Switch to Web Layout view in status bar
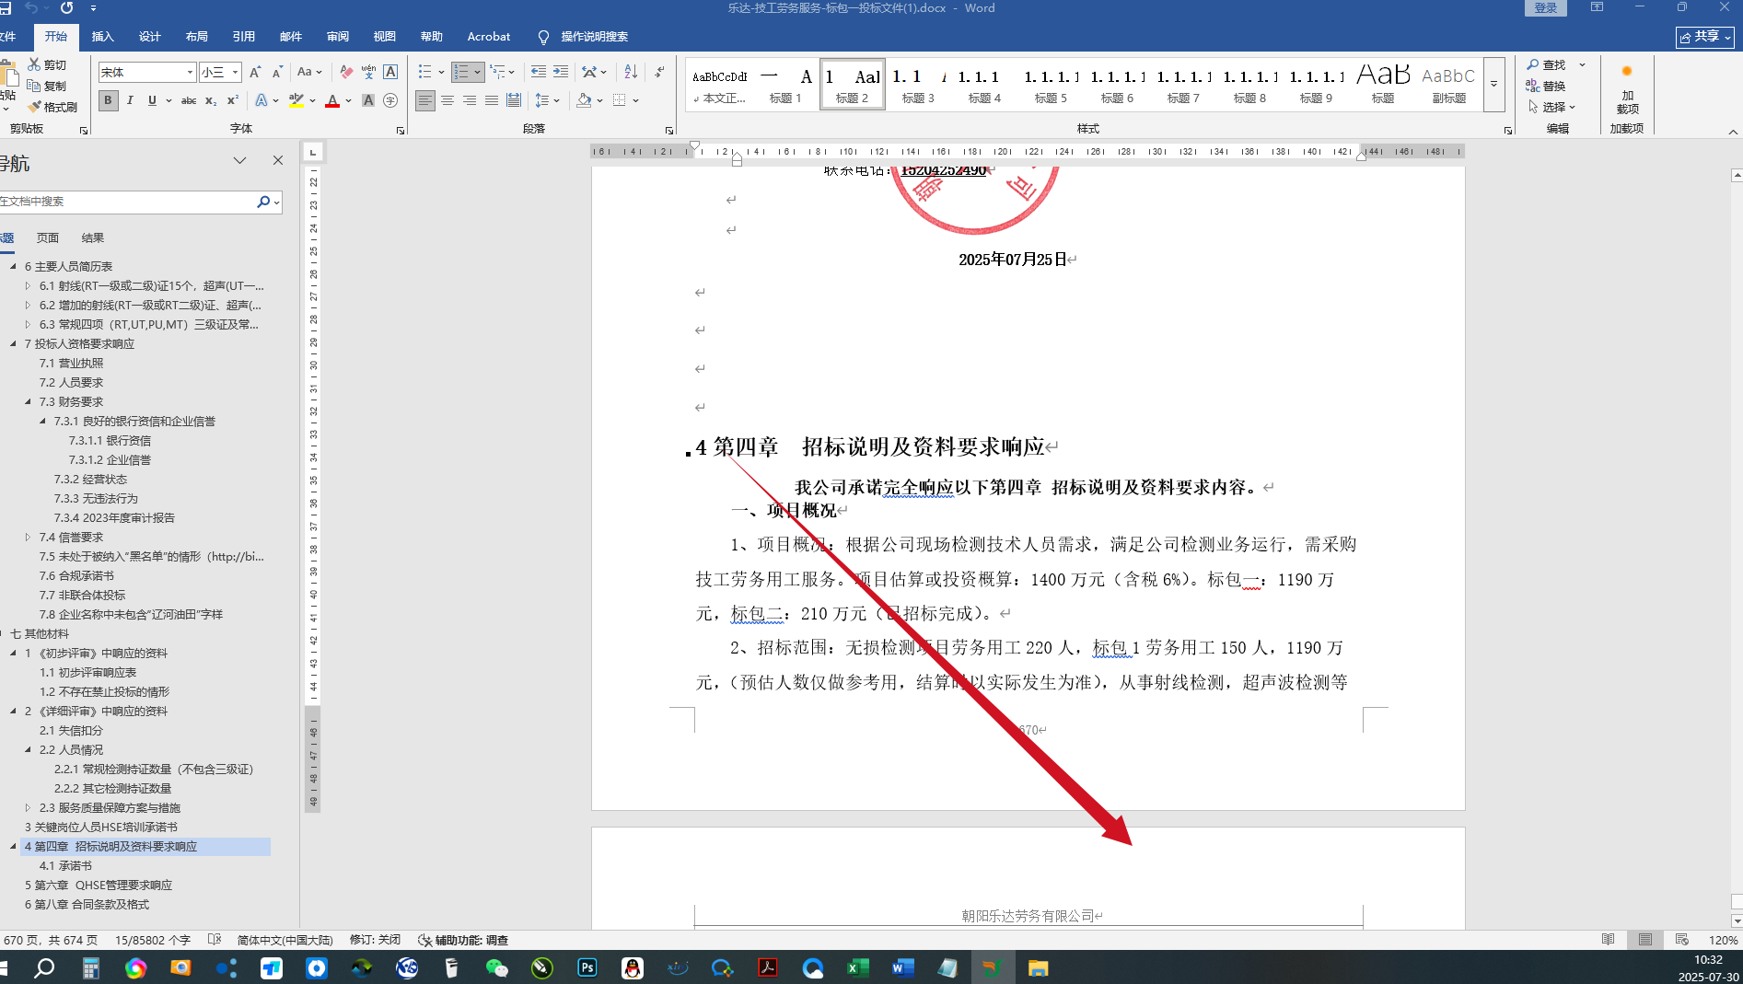1743x984 pixels. click(1681, 940)
